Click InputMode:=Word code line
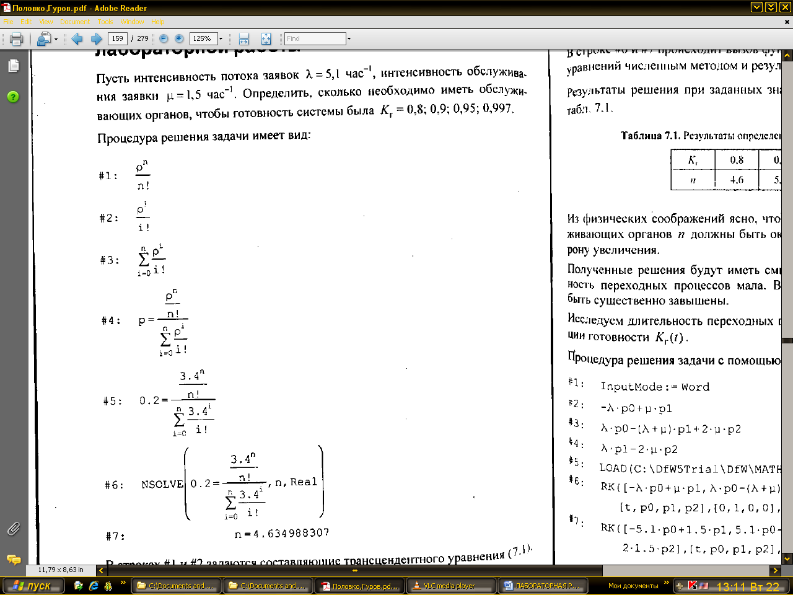 click(x=655, y=387)
